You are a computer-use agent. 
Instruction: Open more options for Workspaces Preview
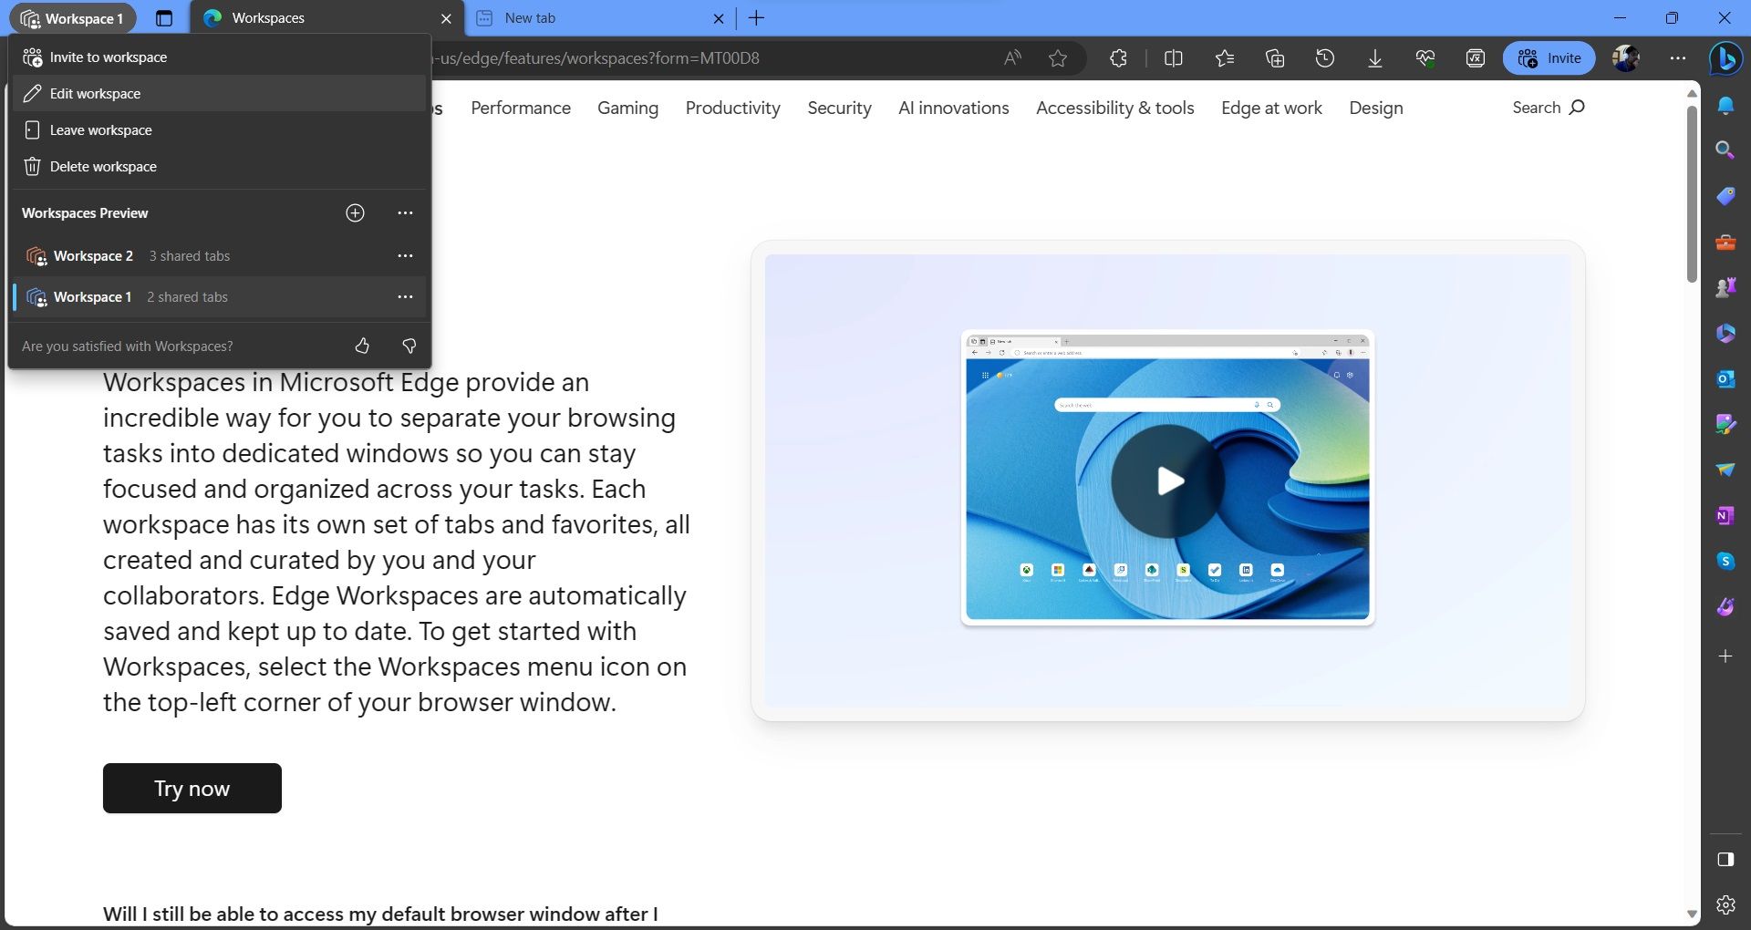click(x=405, y=212)
